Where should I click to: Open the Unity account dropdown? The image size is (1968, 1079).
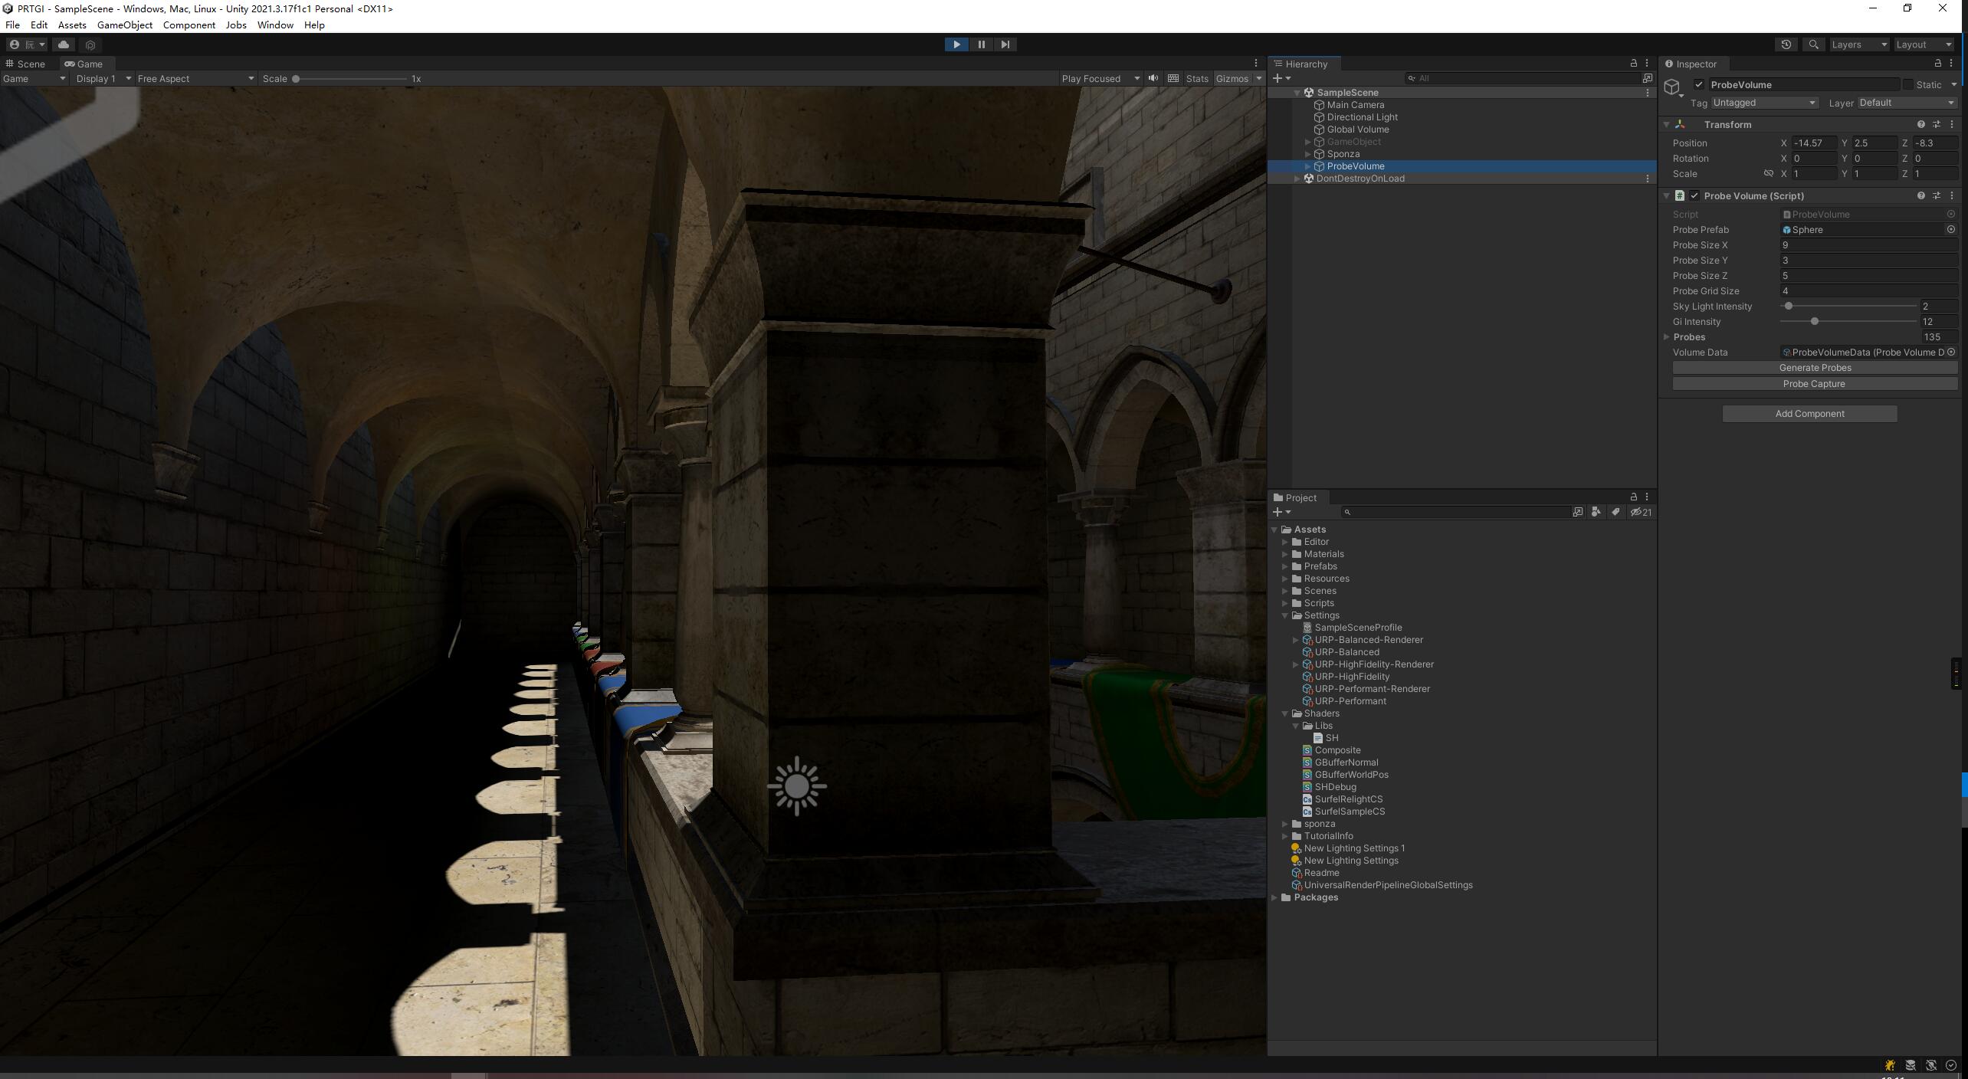pyautogui.click(x=27, y=44)
